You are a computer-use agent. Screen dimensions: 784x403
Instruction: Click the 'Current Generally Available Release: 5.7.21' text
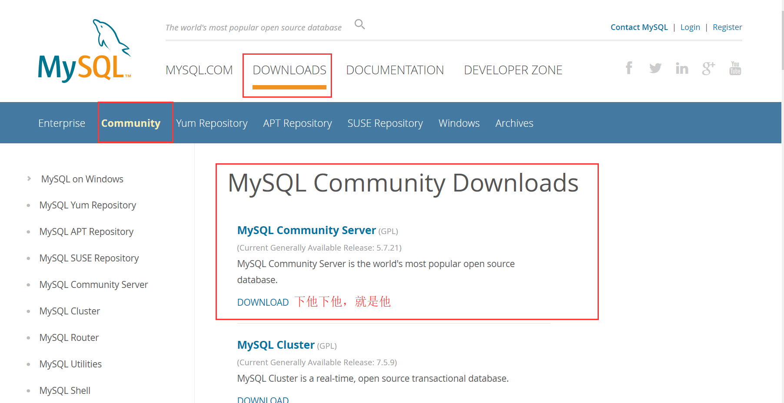[319, 248]
